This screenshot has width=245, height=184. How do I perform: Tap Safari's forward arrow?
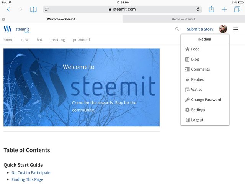pos(21,10)
